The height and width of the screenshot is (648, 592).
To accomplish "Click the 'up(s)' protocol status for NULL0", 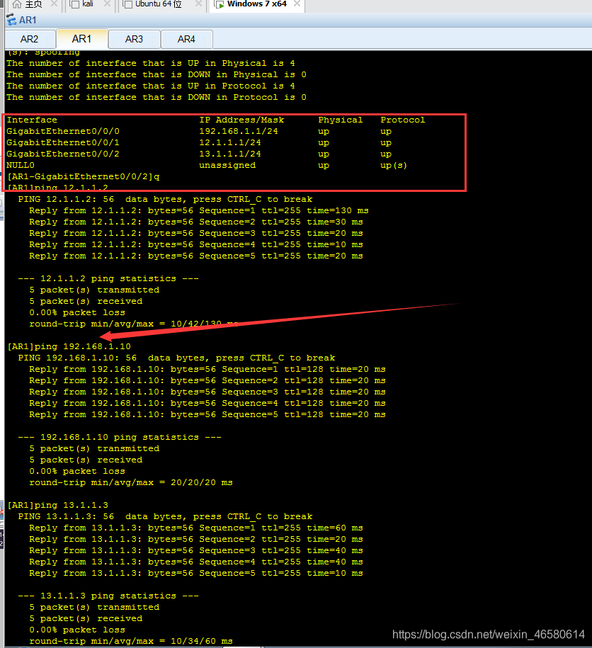I will pyautogui.click(x=394, y=165).
